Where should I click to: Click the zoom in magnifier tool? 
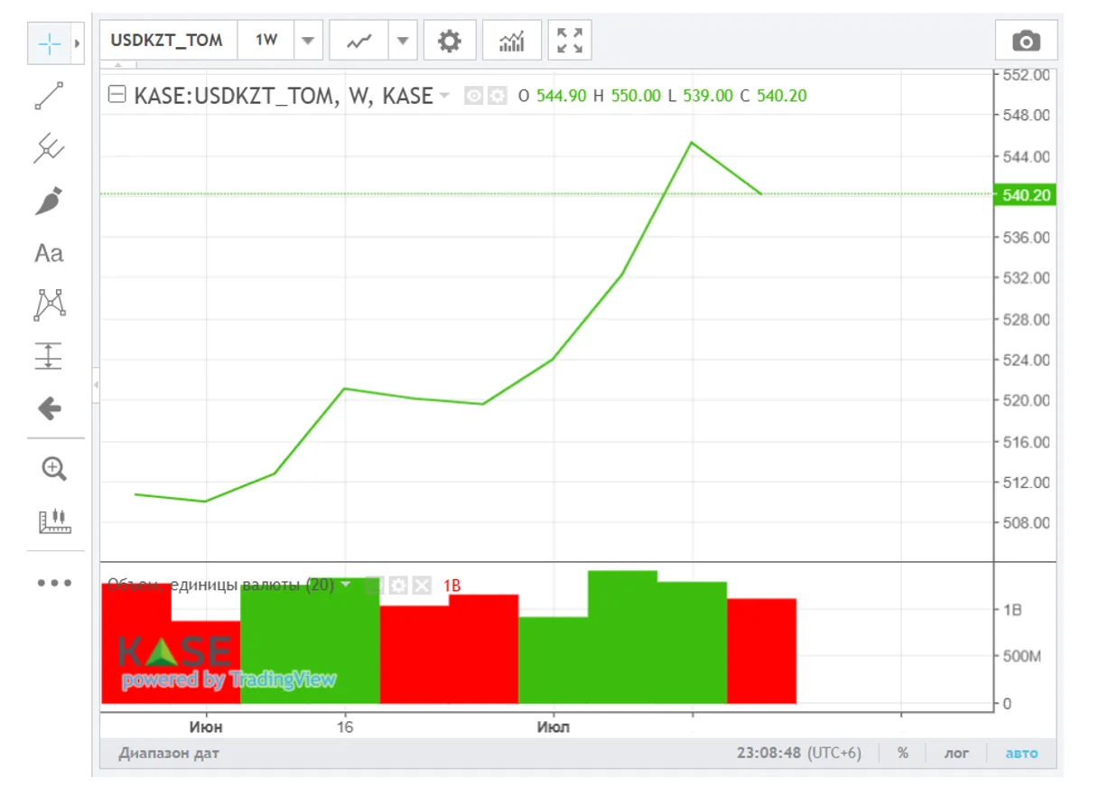[x=54, y=469]
